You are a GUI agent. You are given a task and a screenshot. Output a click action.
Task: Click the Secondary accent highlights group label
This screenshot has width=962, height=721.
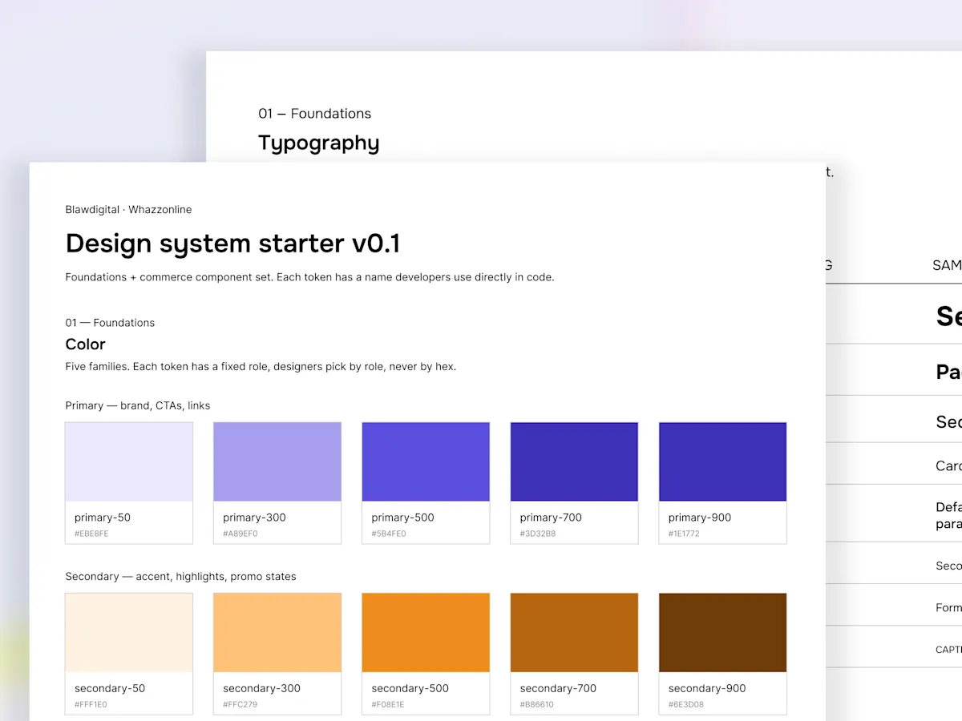coord(181,576)
